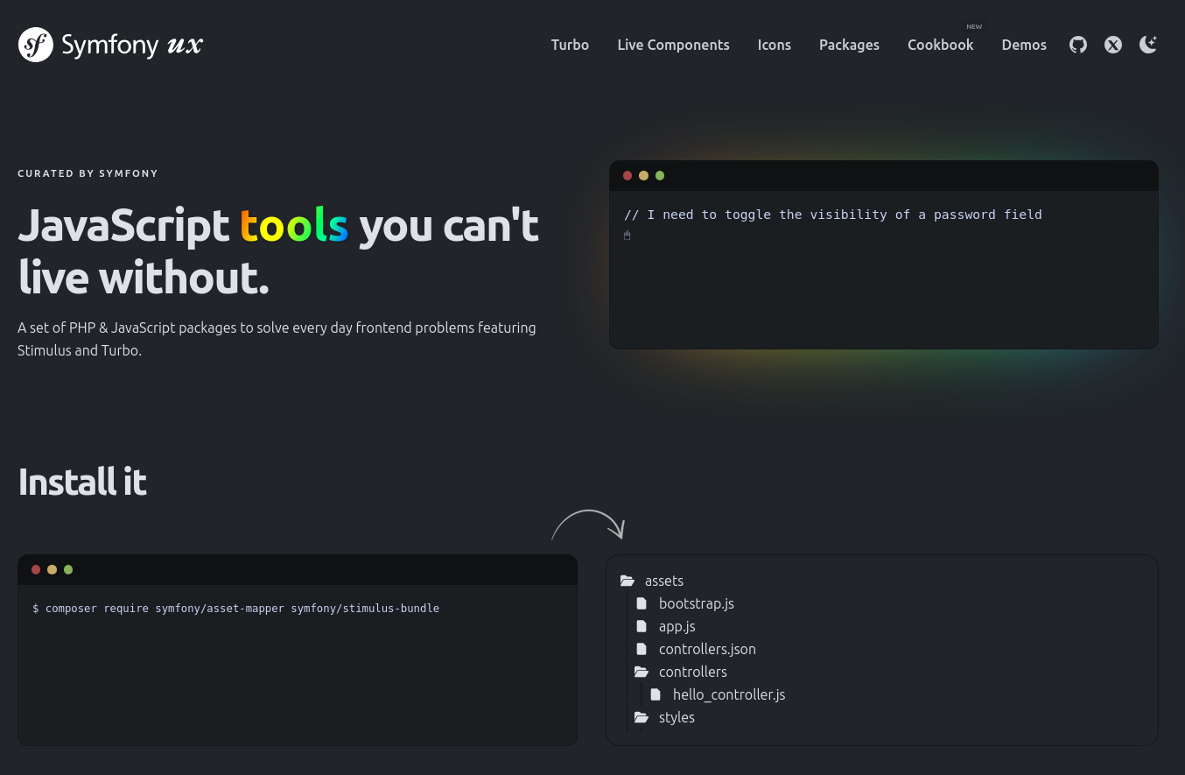
Task: Select the assets tree label
Action: (x=664, y=581)
